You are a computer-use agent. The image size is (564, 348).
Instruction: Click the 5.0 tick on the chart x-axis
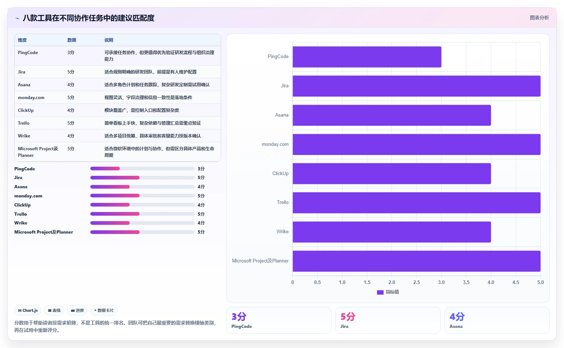(x=541, y=283)
